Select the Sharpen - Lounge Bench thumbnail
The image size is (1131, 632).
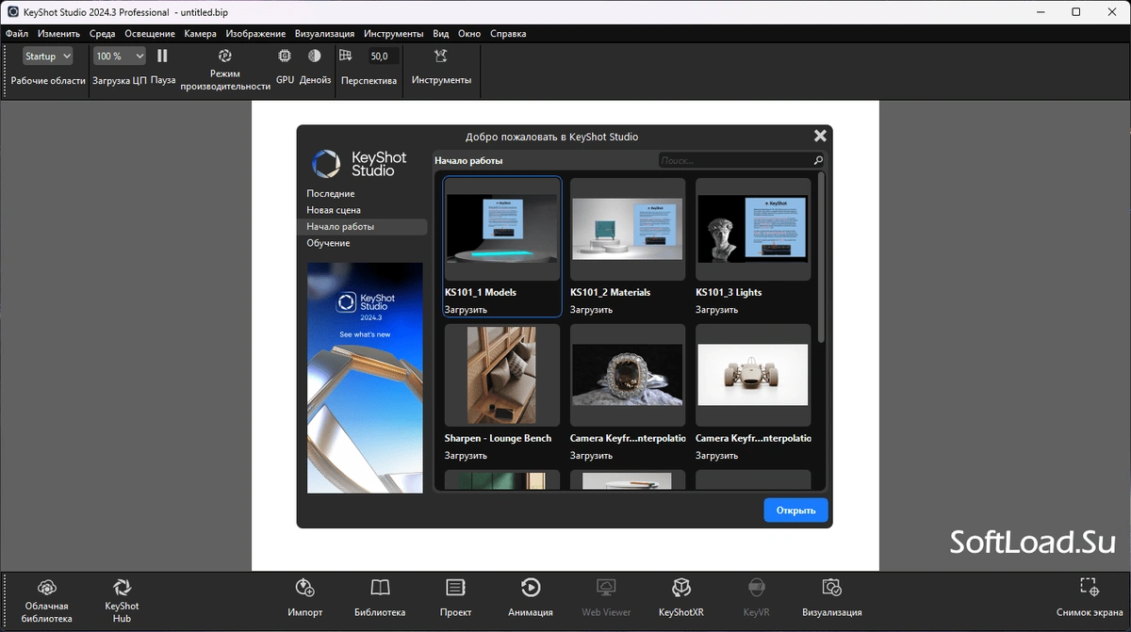[x=502, y=376]
